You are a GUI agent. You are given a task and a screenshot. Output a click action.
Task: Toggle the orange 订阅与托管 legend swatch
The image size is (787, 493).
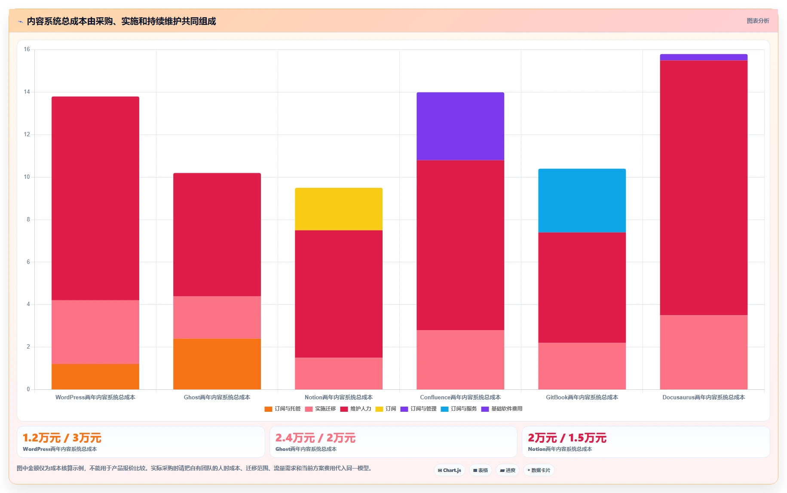[268, 409]
